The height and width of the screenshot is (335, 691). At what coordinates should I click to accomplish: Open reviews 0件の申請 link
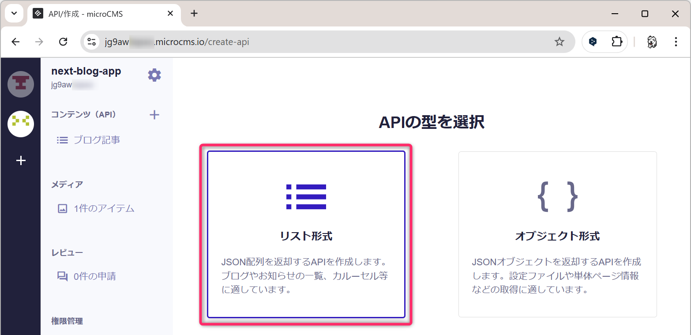(x=94, y=277)
